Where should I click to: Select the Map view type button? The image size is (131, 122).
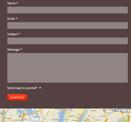pos(115,110)
